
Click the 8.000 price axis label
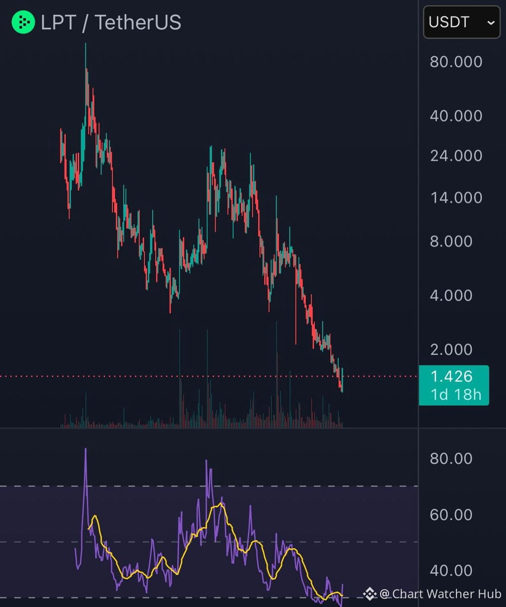pyautogui.click(x=451, y=241)
